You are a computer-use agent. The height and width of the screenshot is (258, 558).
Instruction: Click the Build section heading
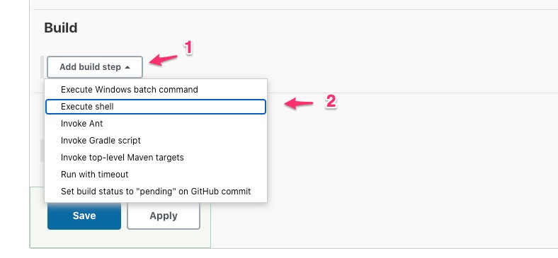click(61, 28)
